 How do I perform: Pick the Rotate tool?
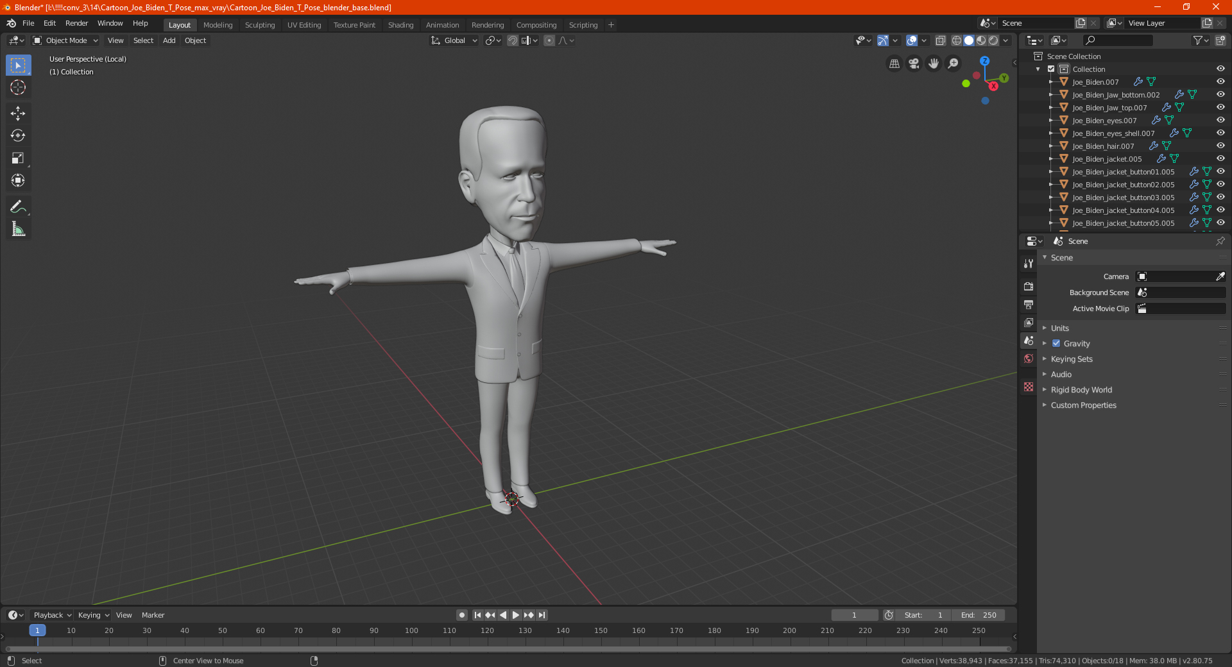pos(18,136)
